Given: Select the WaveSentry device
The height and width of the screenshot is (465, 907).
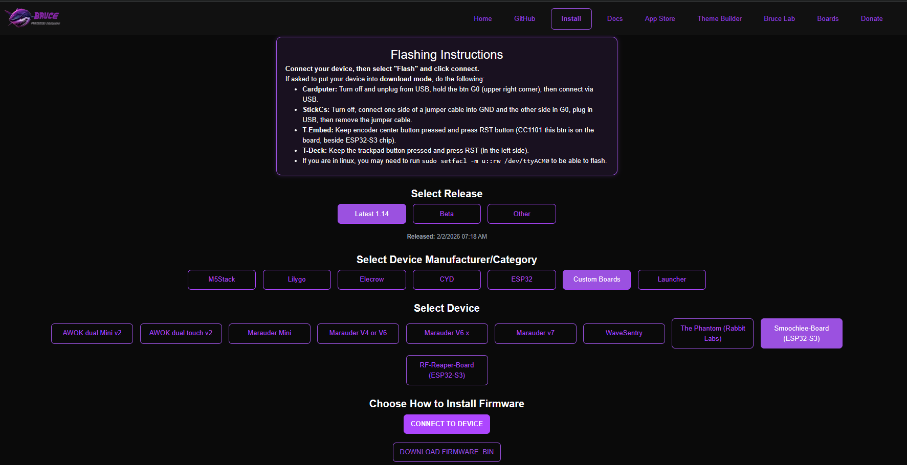Looking at the screenshot, I should coord(624,333).
